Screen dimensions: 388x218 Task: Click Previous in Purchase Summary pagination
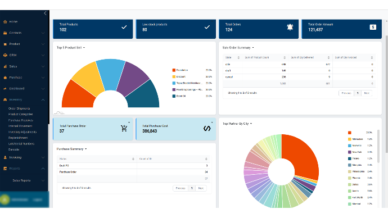pos(181,188)
